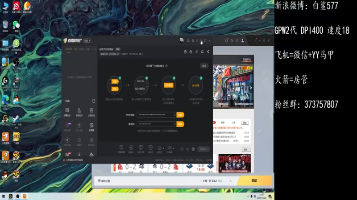Open the activity center tab in game launcher

(247, 60)
